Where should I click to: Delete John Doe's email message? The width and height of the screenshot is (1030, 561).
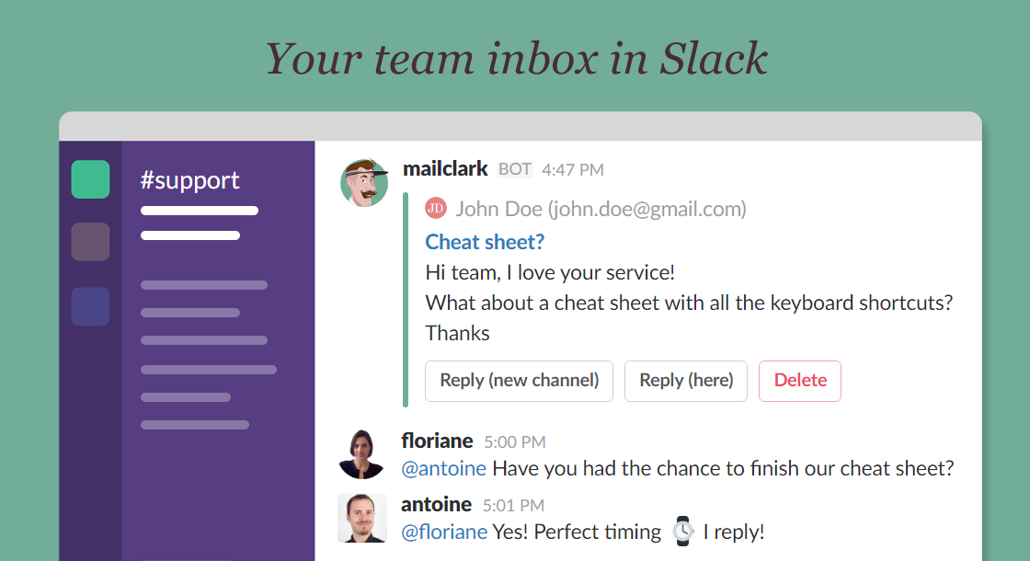pos(799,380)
